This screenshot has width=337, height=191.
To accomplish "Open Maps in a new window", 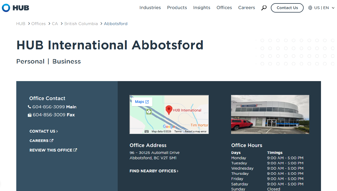I will coord(142,102).
